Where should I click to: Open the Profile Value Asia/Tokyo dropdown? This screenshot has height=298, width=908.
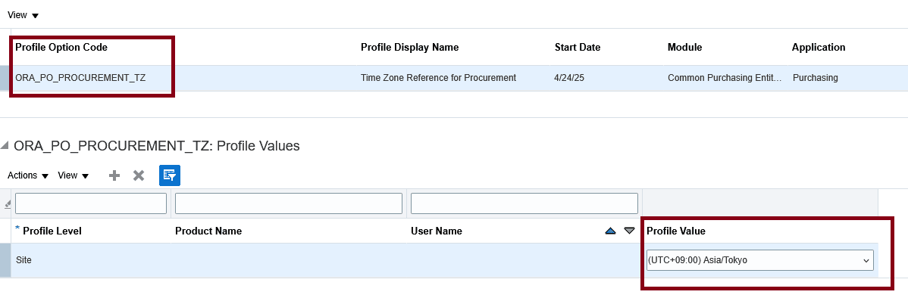click(x=759, y=260)
